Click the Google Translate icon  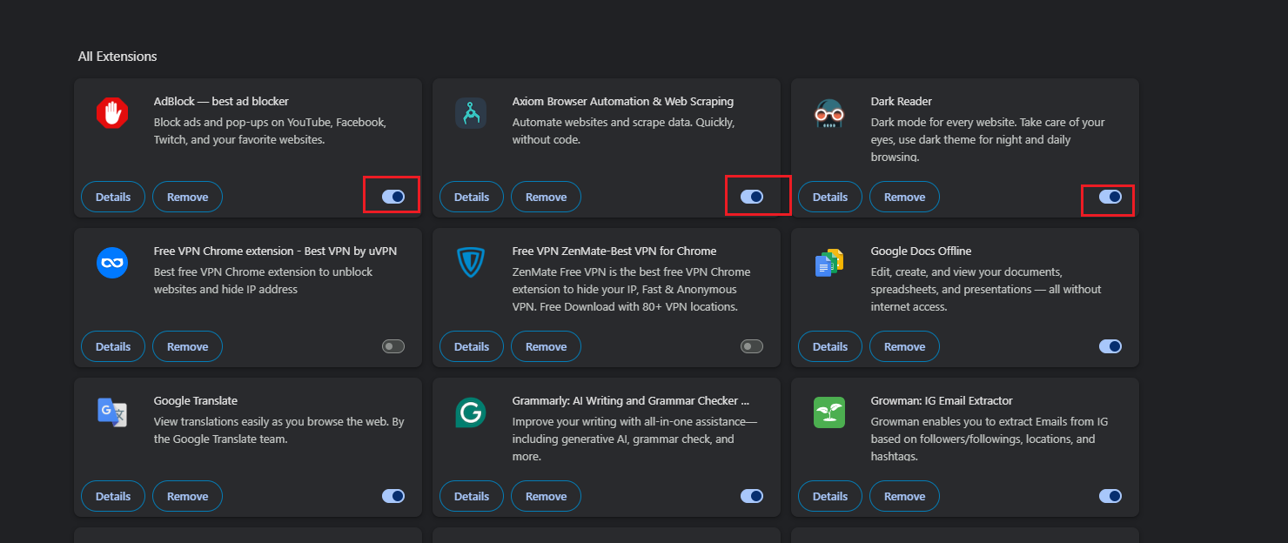point(112,412)
